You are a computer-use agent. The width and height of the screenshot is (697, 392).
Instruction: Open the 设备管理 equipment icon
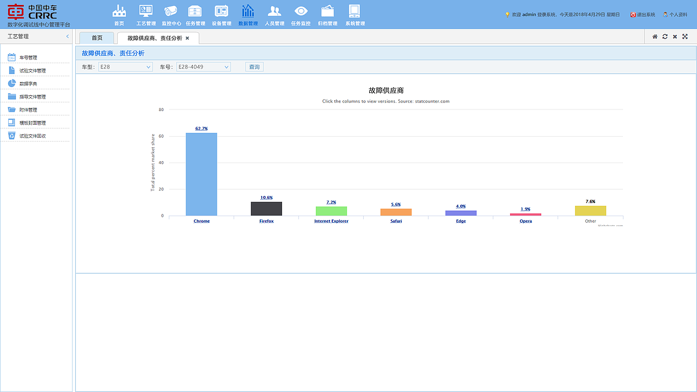point(221,11)
